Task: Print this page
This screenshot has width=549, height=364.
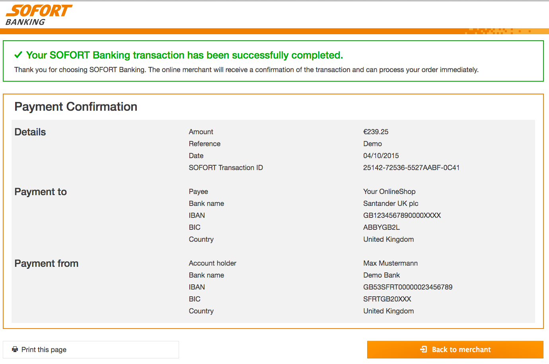Action: [91, 350]
